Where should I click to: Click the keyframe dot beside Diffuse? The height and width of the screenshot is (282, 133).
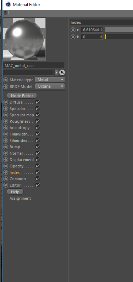pyautogui.click(x=6, y=102)
